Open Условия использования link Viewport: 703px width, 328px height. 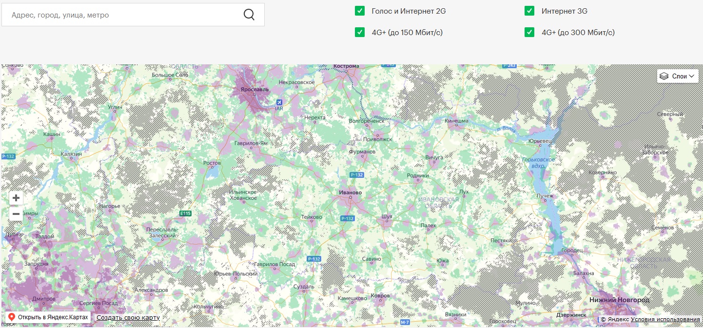pyautogui.click(x=665, y=319)
